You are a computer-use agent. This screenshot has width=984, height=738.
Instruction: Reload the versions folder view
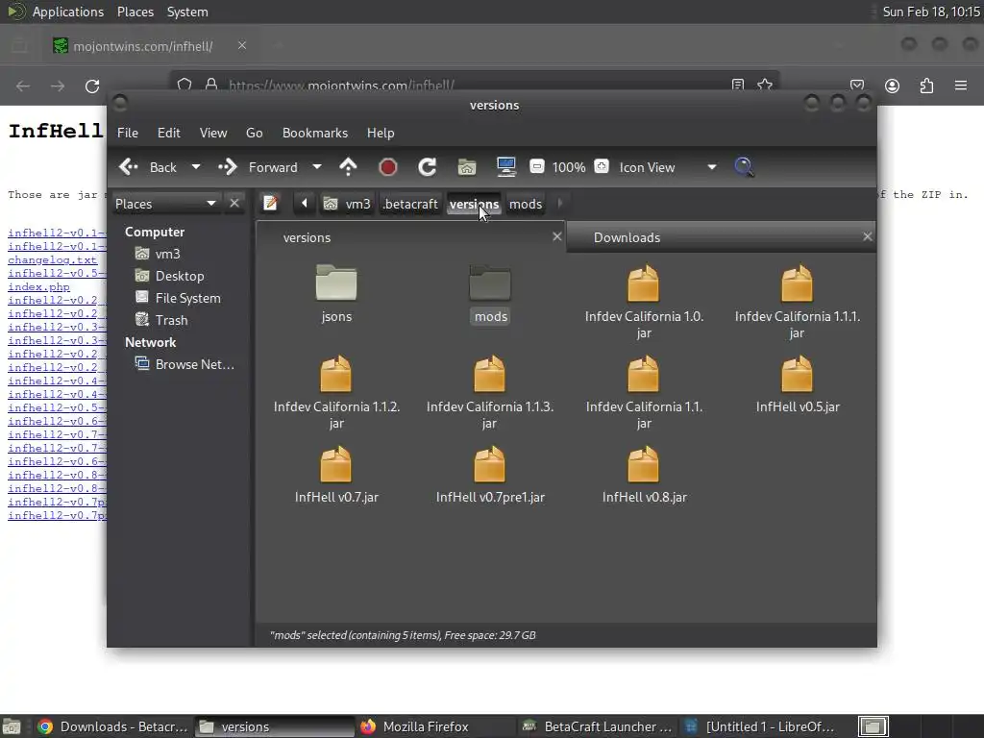[428, 167]
